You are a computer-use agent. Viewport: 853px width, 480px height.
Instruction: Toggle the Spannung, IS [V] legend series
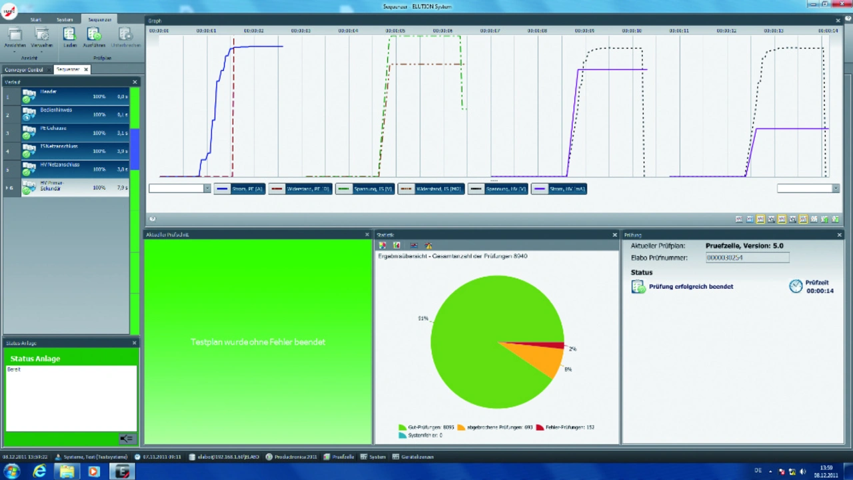[365, 189]
